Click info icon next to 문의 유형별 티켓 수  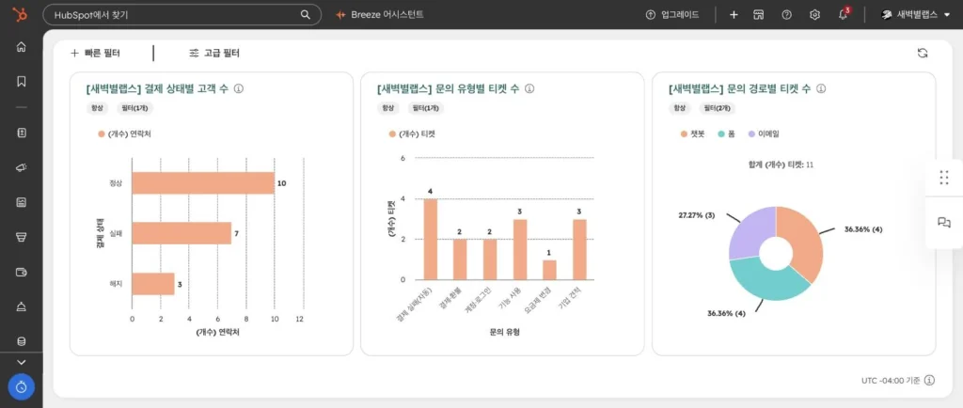click(529, 89)
